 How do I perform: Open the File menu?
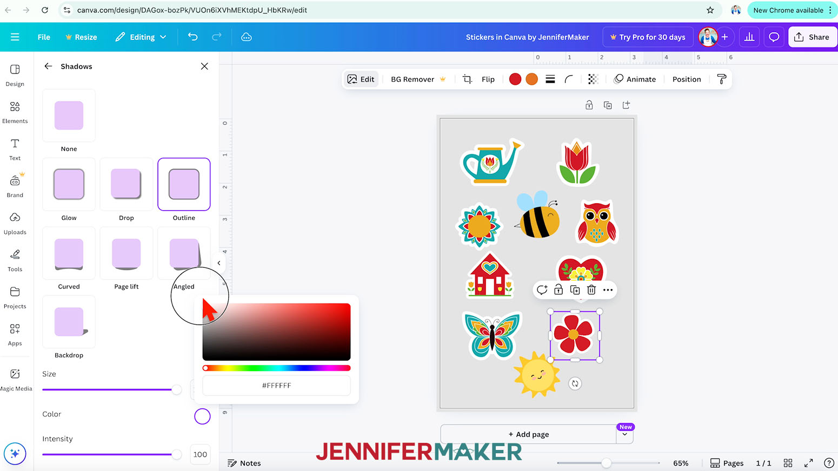(44, 37)
